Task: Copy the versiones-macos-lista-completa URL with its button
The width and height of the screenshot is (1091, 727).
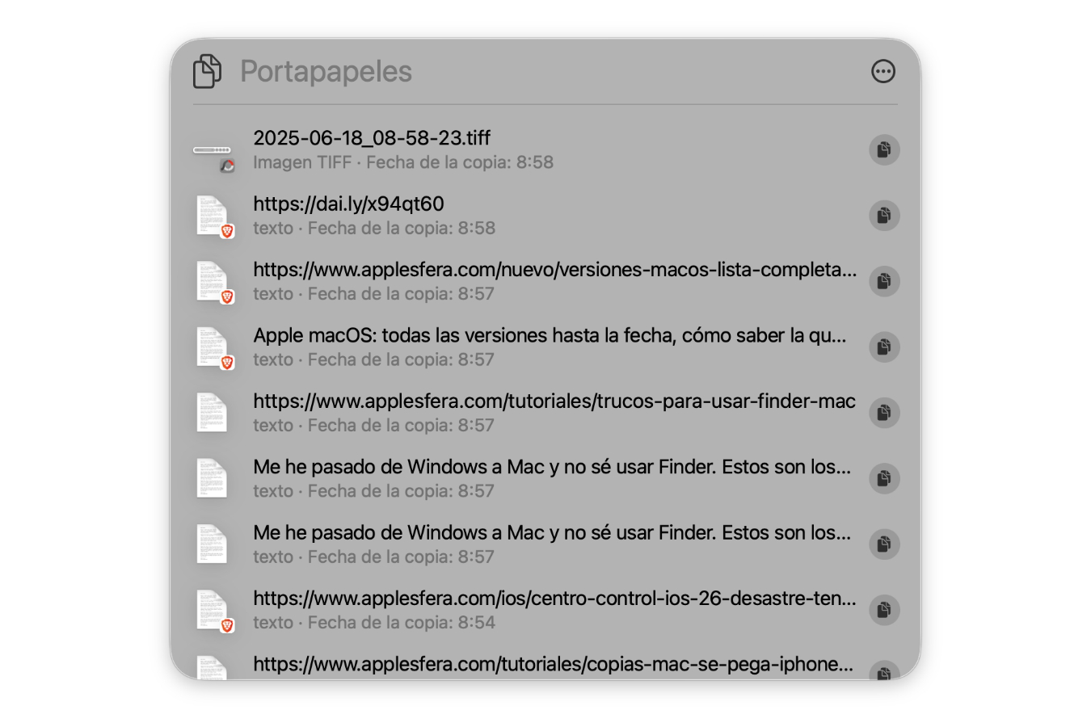Action: click(x=884, y=281)
